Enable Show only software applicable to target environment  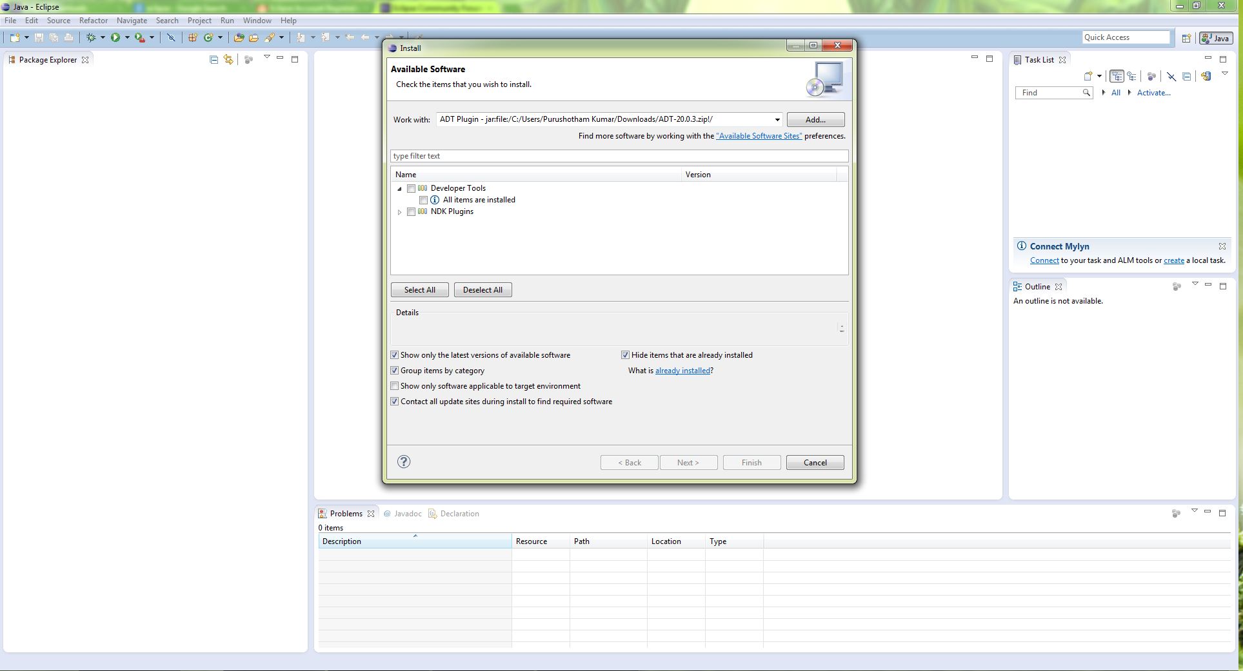click(x=395, y=386)
